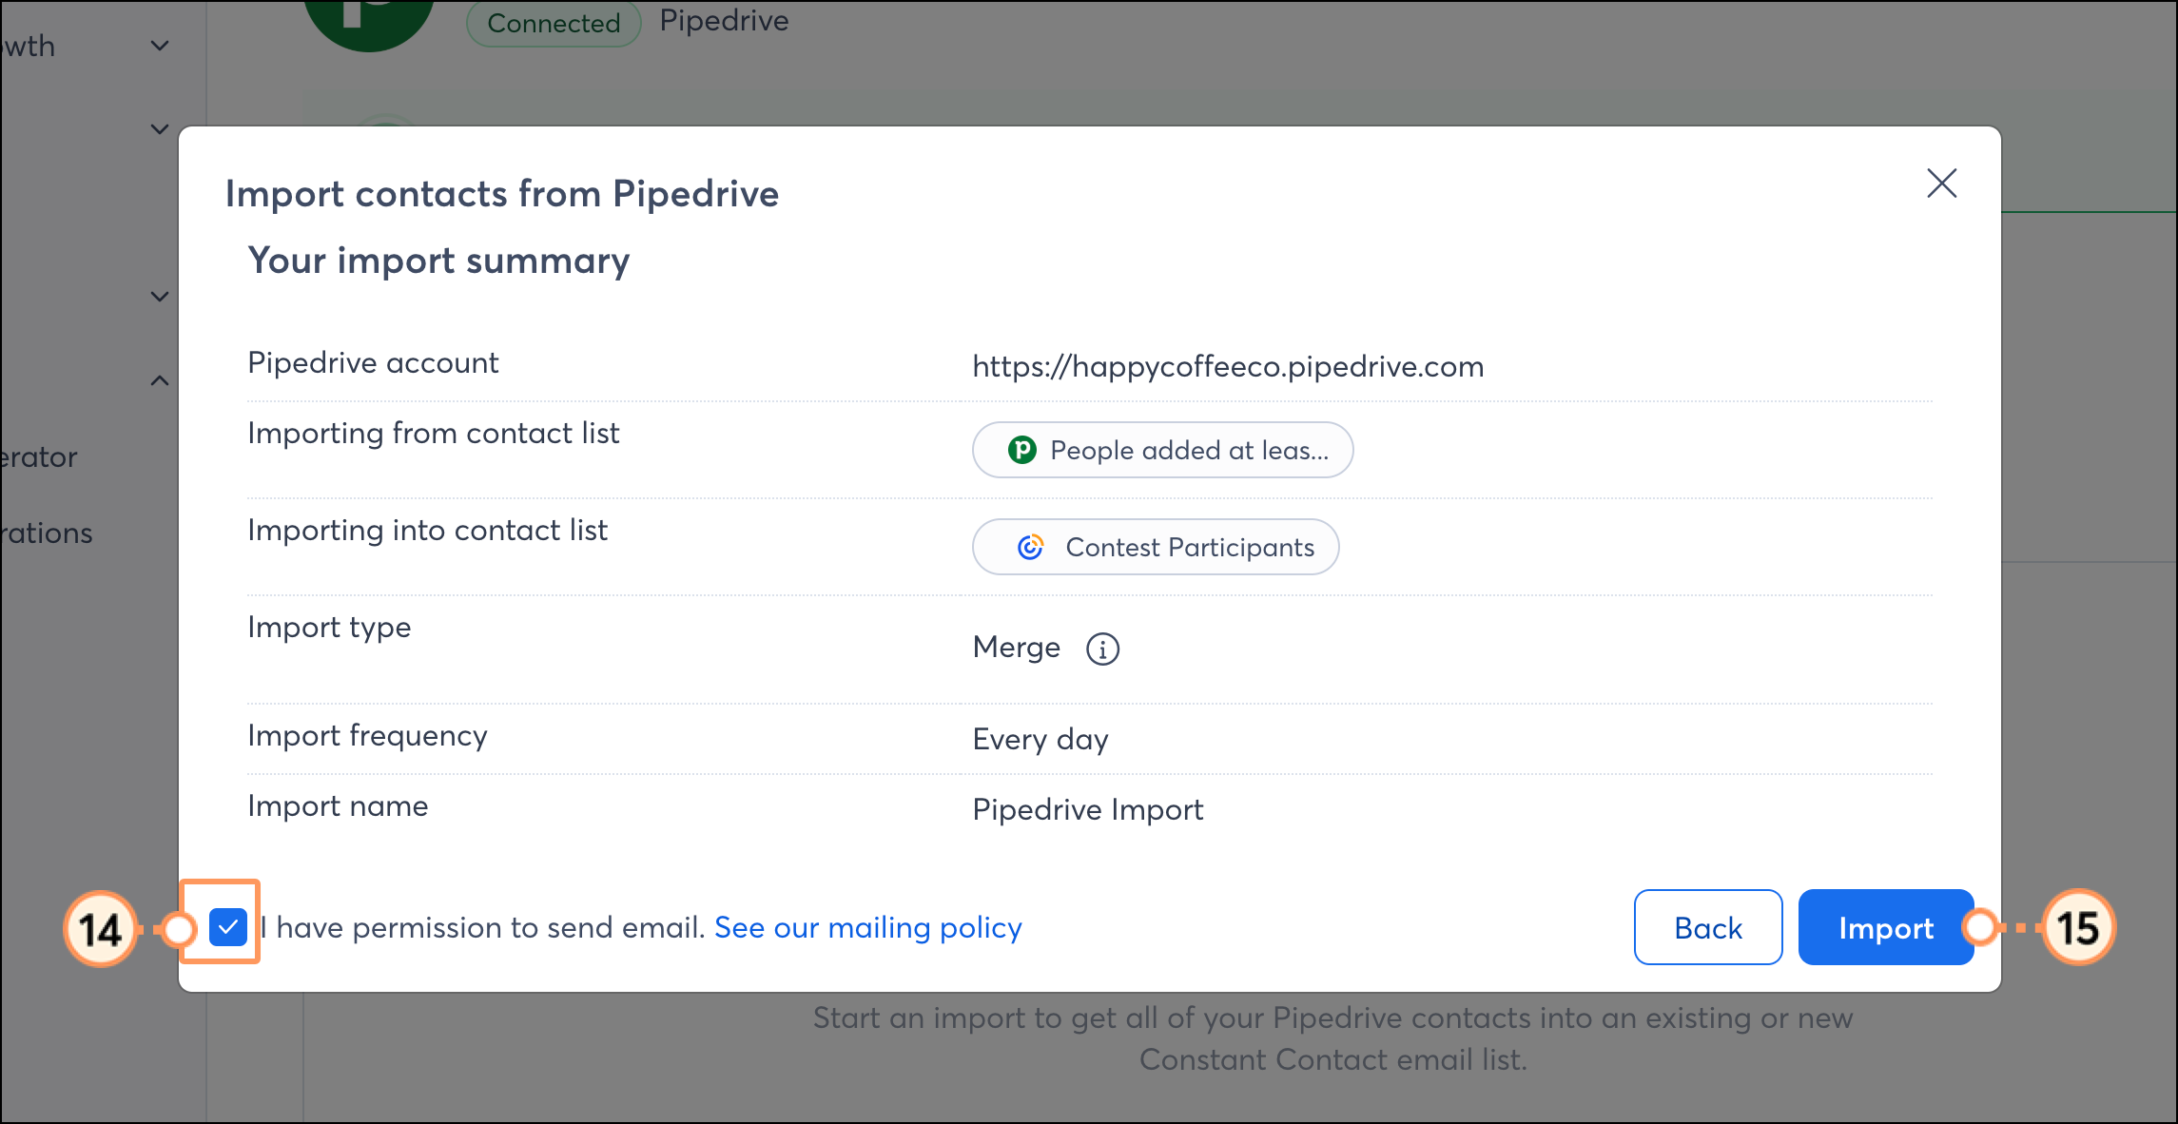
Task: Click the large green Pipedrive logo
Action: click(369, 19)
